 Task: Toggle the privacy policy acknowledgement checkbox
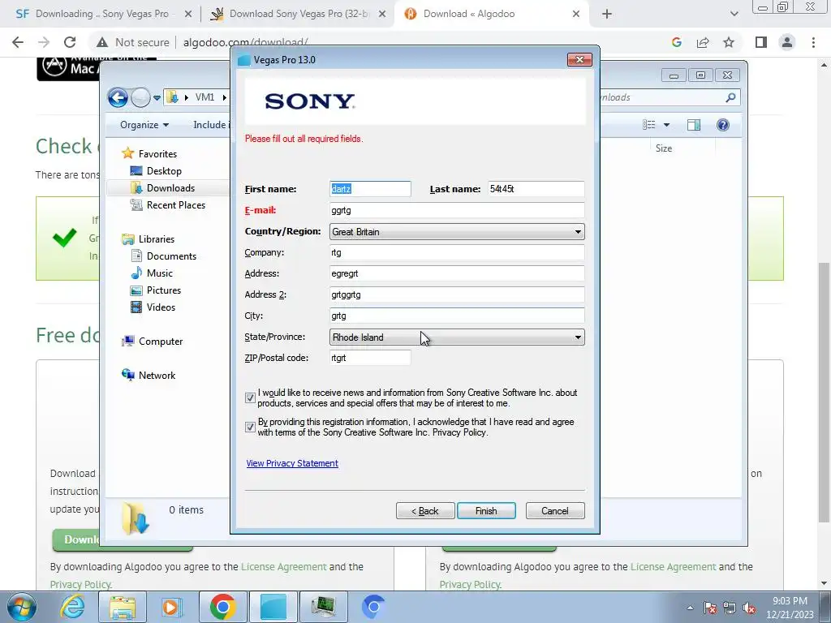[250, 427]
